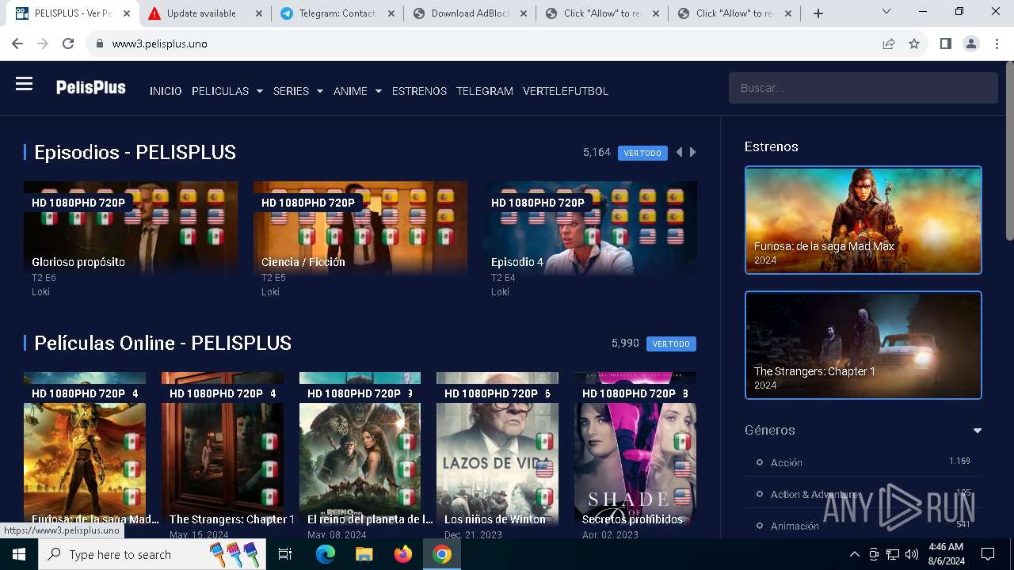Open Furiosa Estrenos sidebar card
Screen dimensions: 1014x570
[863, 220]
